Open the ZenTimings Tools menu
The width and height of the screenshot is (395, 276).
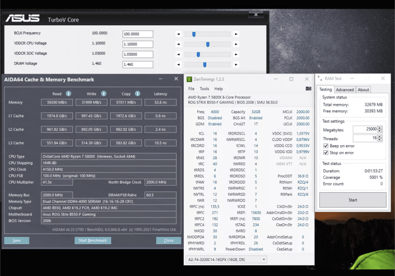pos(204,88)
